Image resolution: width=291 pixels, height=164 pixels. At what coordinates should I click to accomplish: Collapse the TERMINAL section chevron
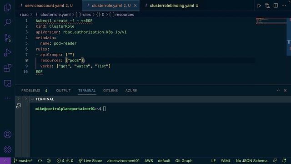click(x=32, y=99)
